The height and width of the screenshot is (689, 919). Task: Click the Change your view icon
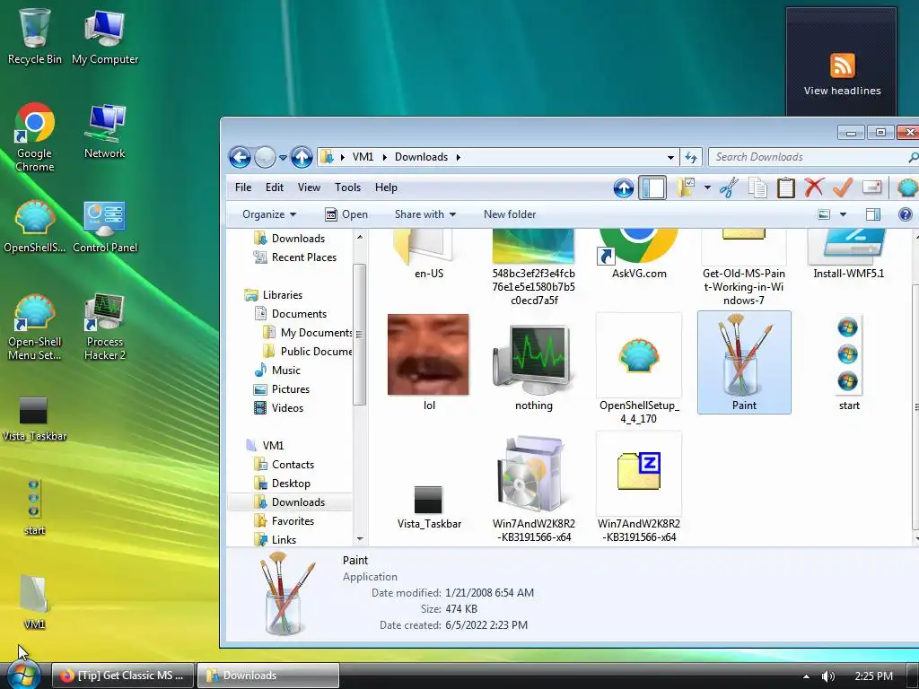click(824, 214)
